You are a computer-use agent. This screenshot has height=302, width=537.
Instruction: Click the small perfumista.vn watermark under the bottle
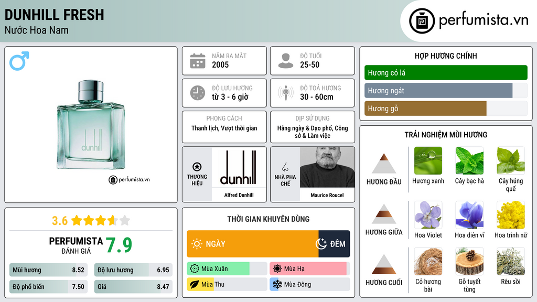point(129,179)
